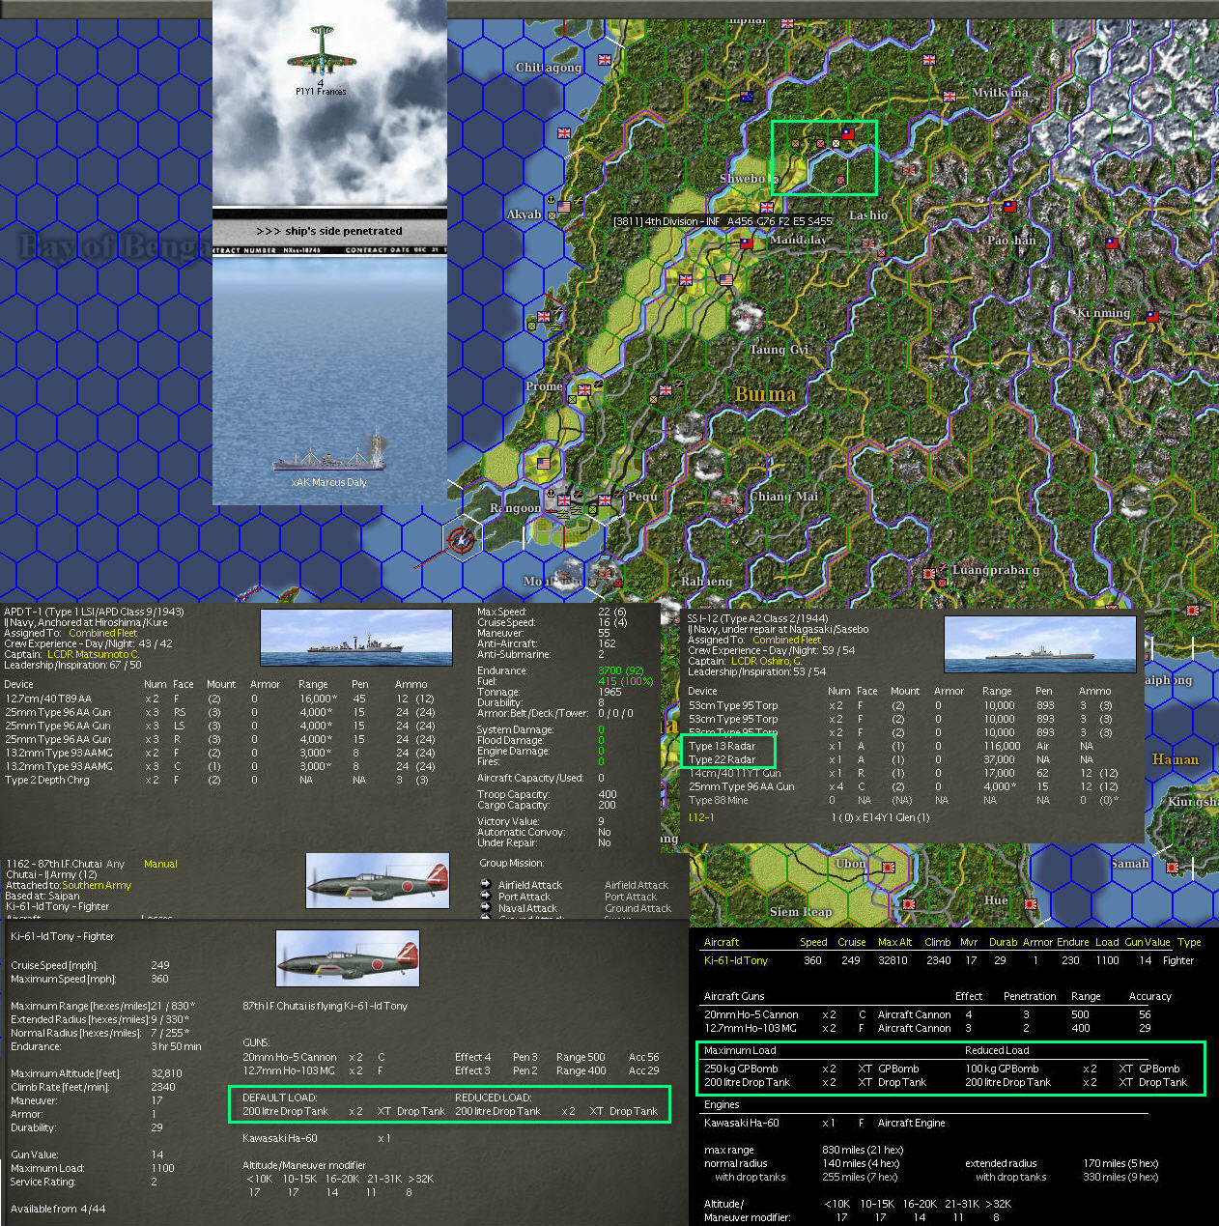Viewport: 1219px width, 1226px height.
Task: Click the Australian flag unit on the map
Action: (746, 97)
